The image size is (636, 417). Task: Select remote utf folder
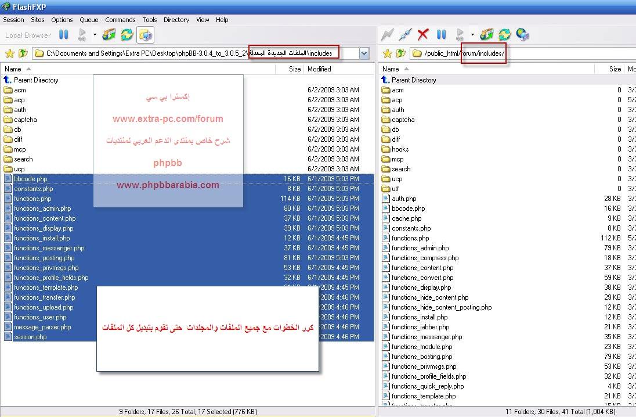(x=395, y=189)
